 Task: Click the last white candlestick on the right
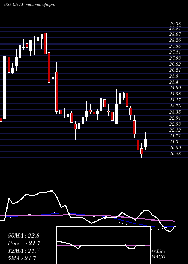145,143
